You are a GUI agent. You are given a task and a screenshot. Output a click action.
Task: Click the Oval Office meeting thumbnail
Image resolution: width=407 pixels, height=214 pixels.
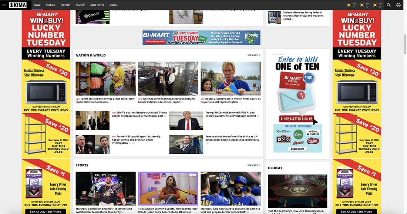pyautogui.click(x=92, y=120)
